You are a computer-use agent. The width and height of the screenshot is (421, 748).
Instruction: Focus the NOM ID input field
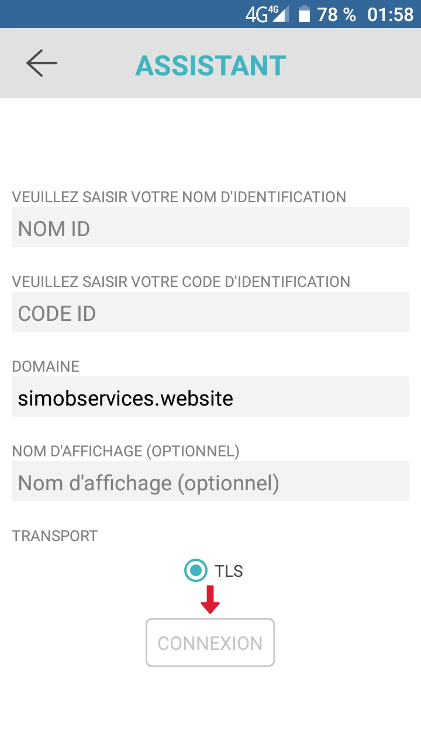(x=210, y=228)
